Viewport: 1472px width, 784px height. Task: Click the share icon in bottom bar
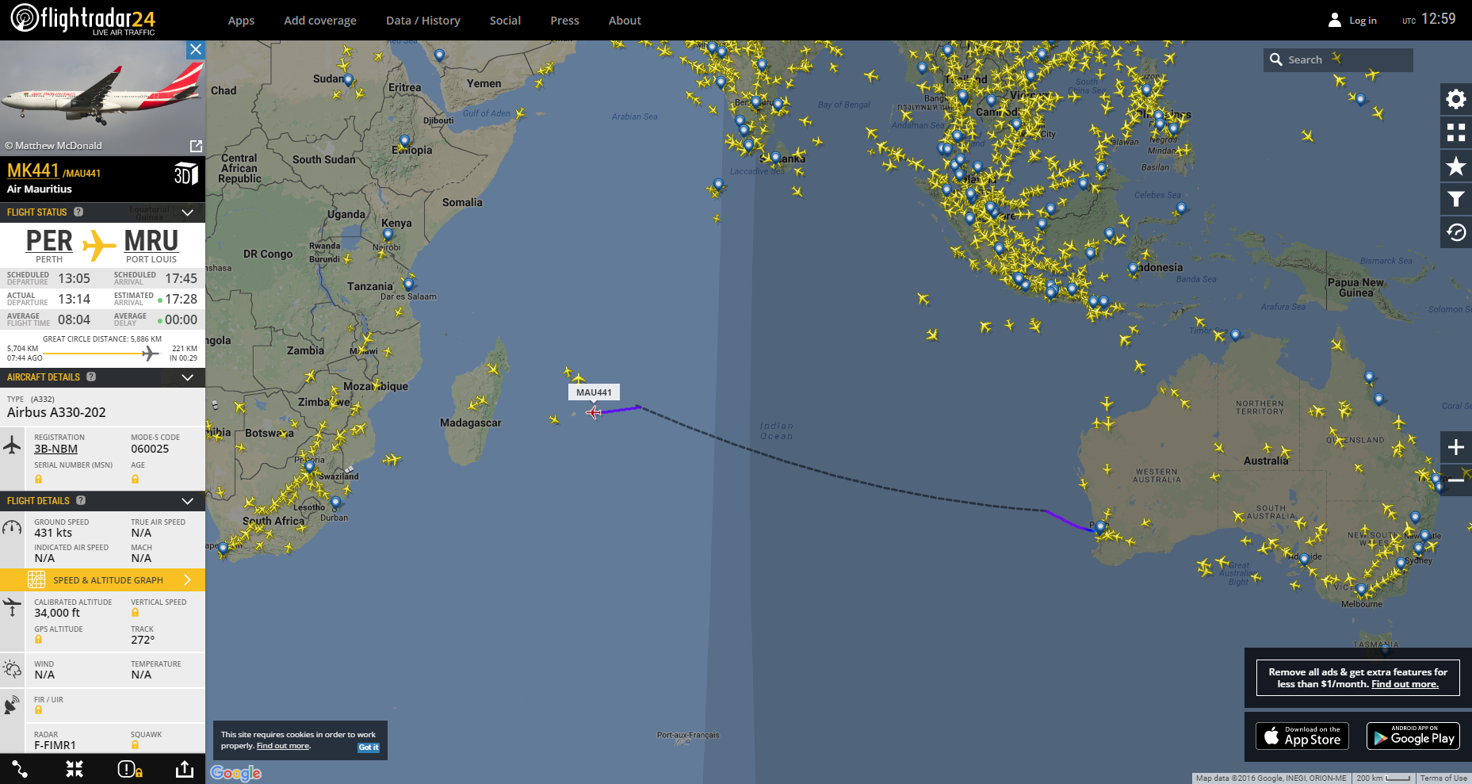(184, 769)
